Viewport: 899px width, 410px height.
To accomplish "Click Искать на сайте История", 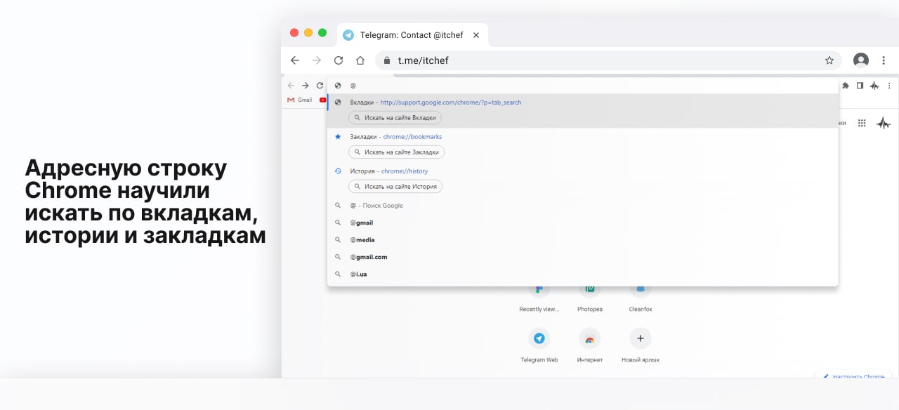I will point(395,186).
